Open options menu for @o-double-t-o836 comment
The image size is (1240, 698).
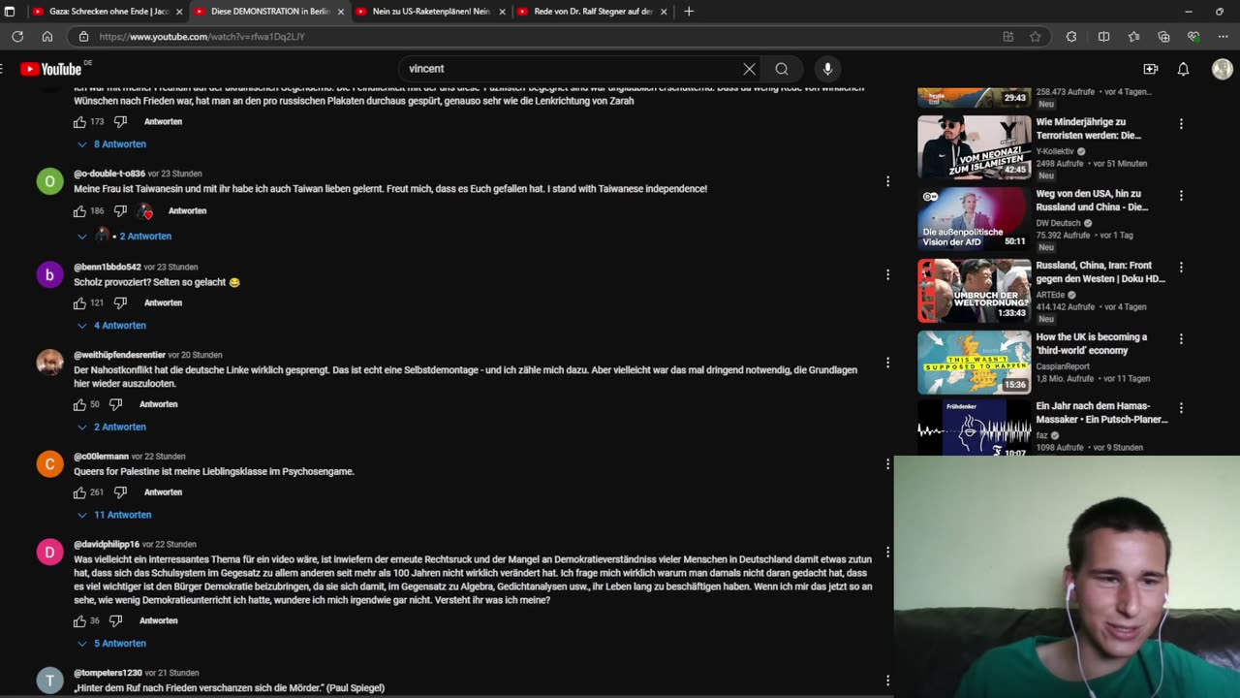point(887,181)
